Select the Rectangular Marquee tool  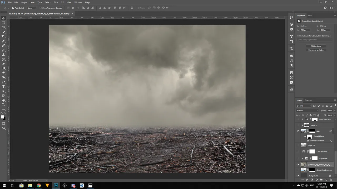click(x=3, y=23)
